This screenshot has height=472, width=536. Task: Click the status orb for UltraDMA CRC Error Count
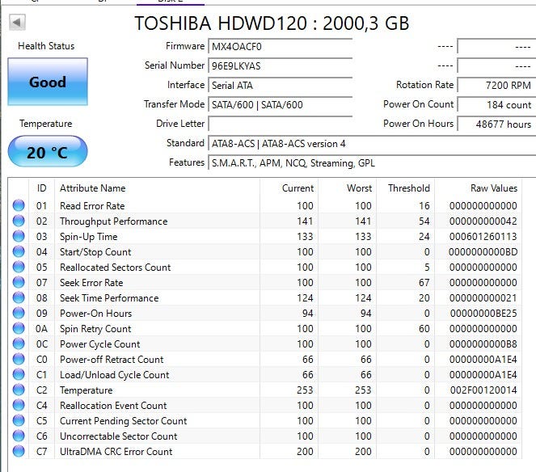pyautogui.click(x=19, y=451)
